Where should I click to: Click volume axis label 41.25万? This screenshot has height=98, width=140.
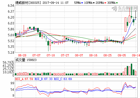pos(8,66)
